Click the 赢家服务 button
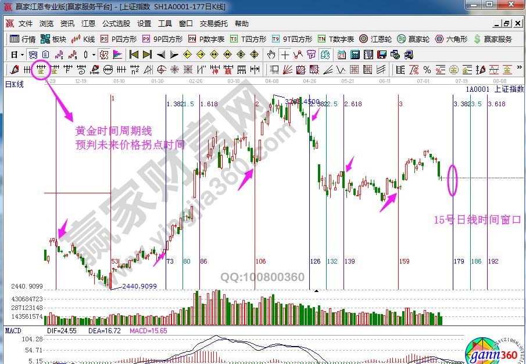 493,39
